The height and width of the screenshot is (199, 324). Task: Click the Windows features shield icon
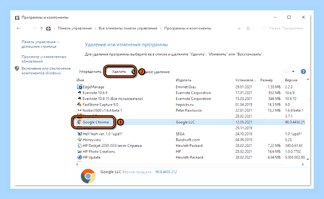click(17, 68)
